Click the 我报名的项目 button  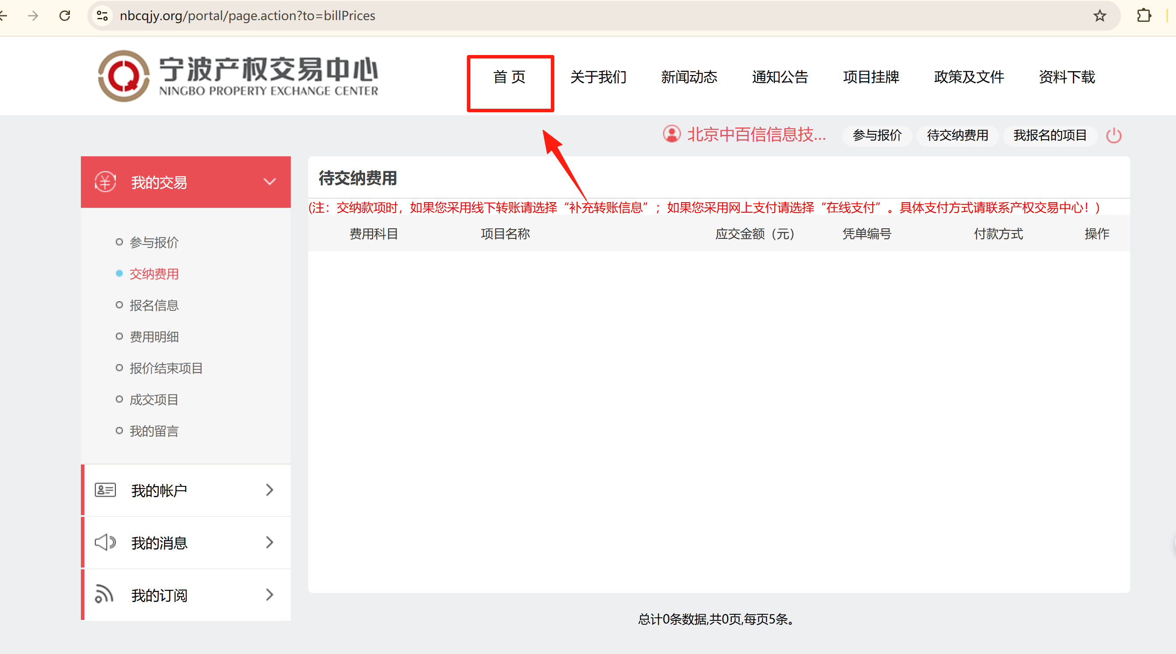pos(1050,135)
